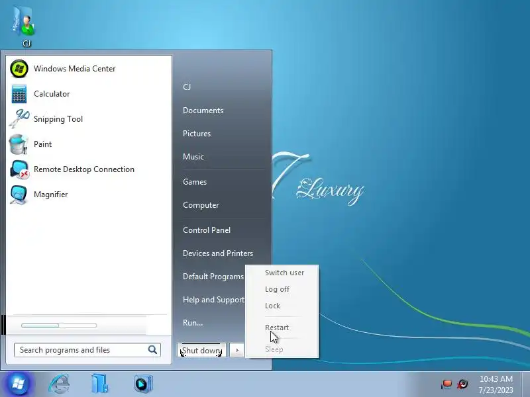Open Documents from the Start menu
530x397 pixels.
pyautogui.click(x=203, y=110)
